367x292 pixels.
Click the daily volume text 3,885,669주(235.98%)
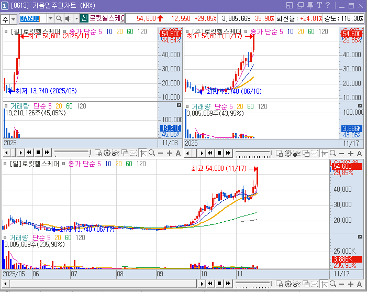35,245
